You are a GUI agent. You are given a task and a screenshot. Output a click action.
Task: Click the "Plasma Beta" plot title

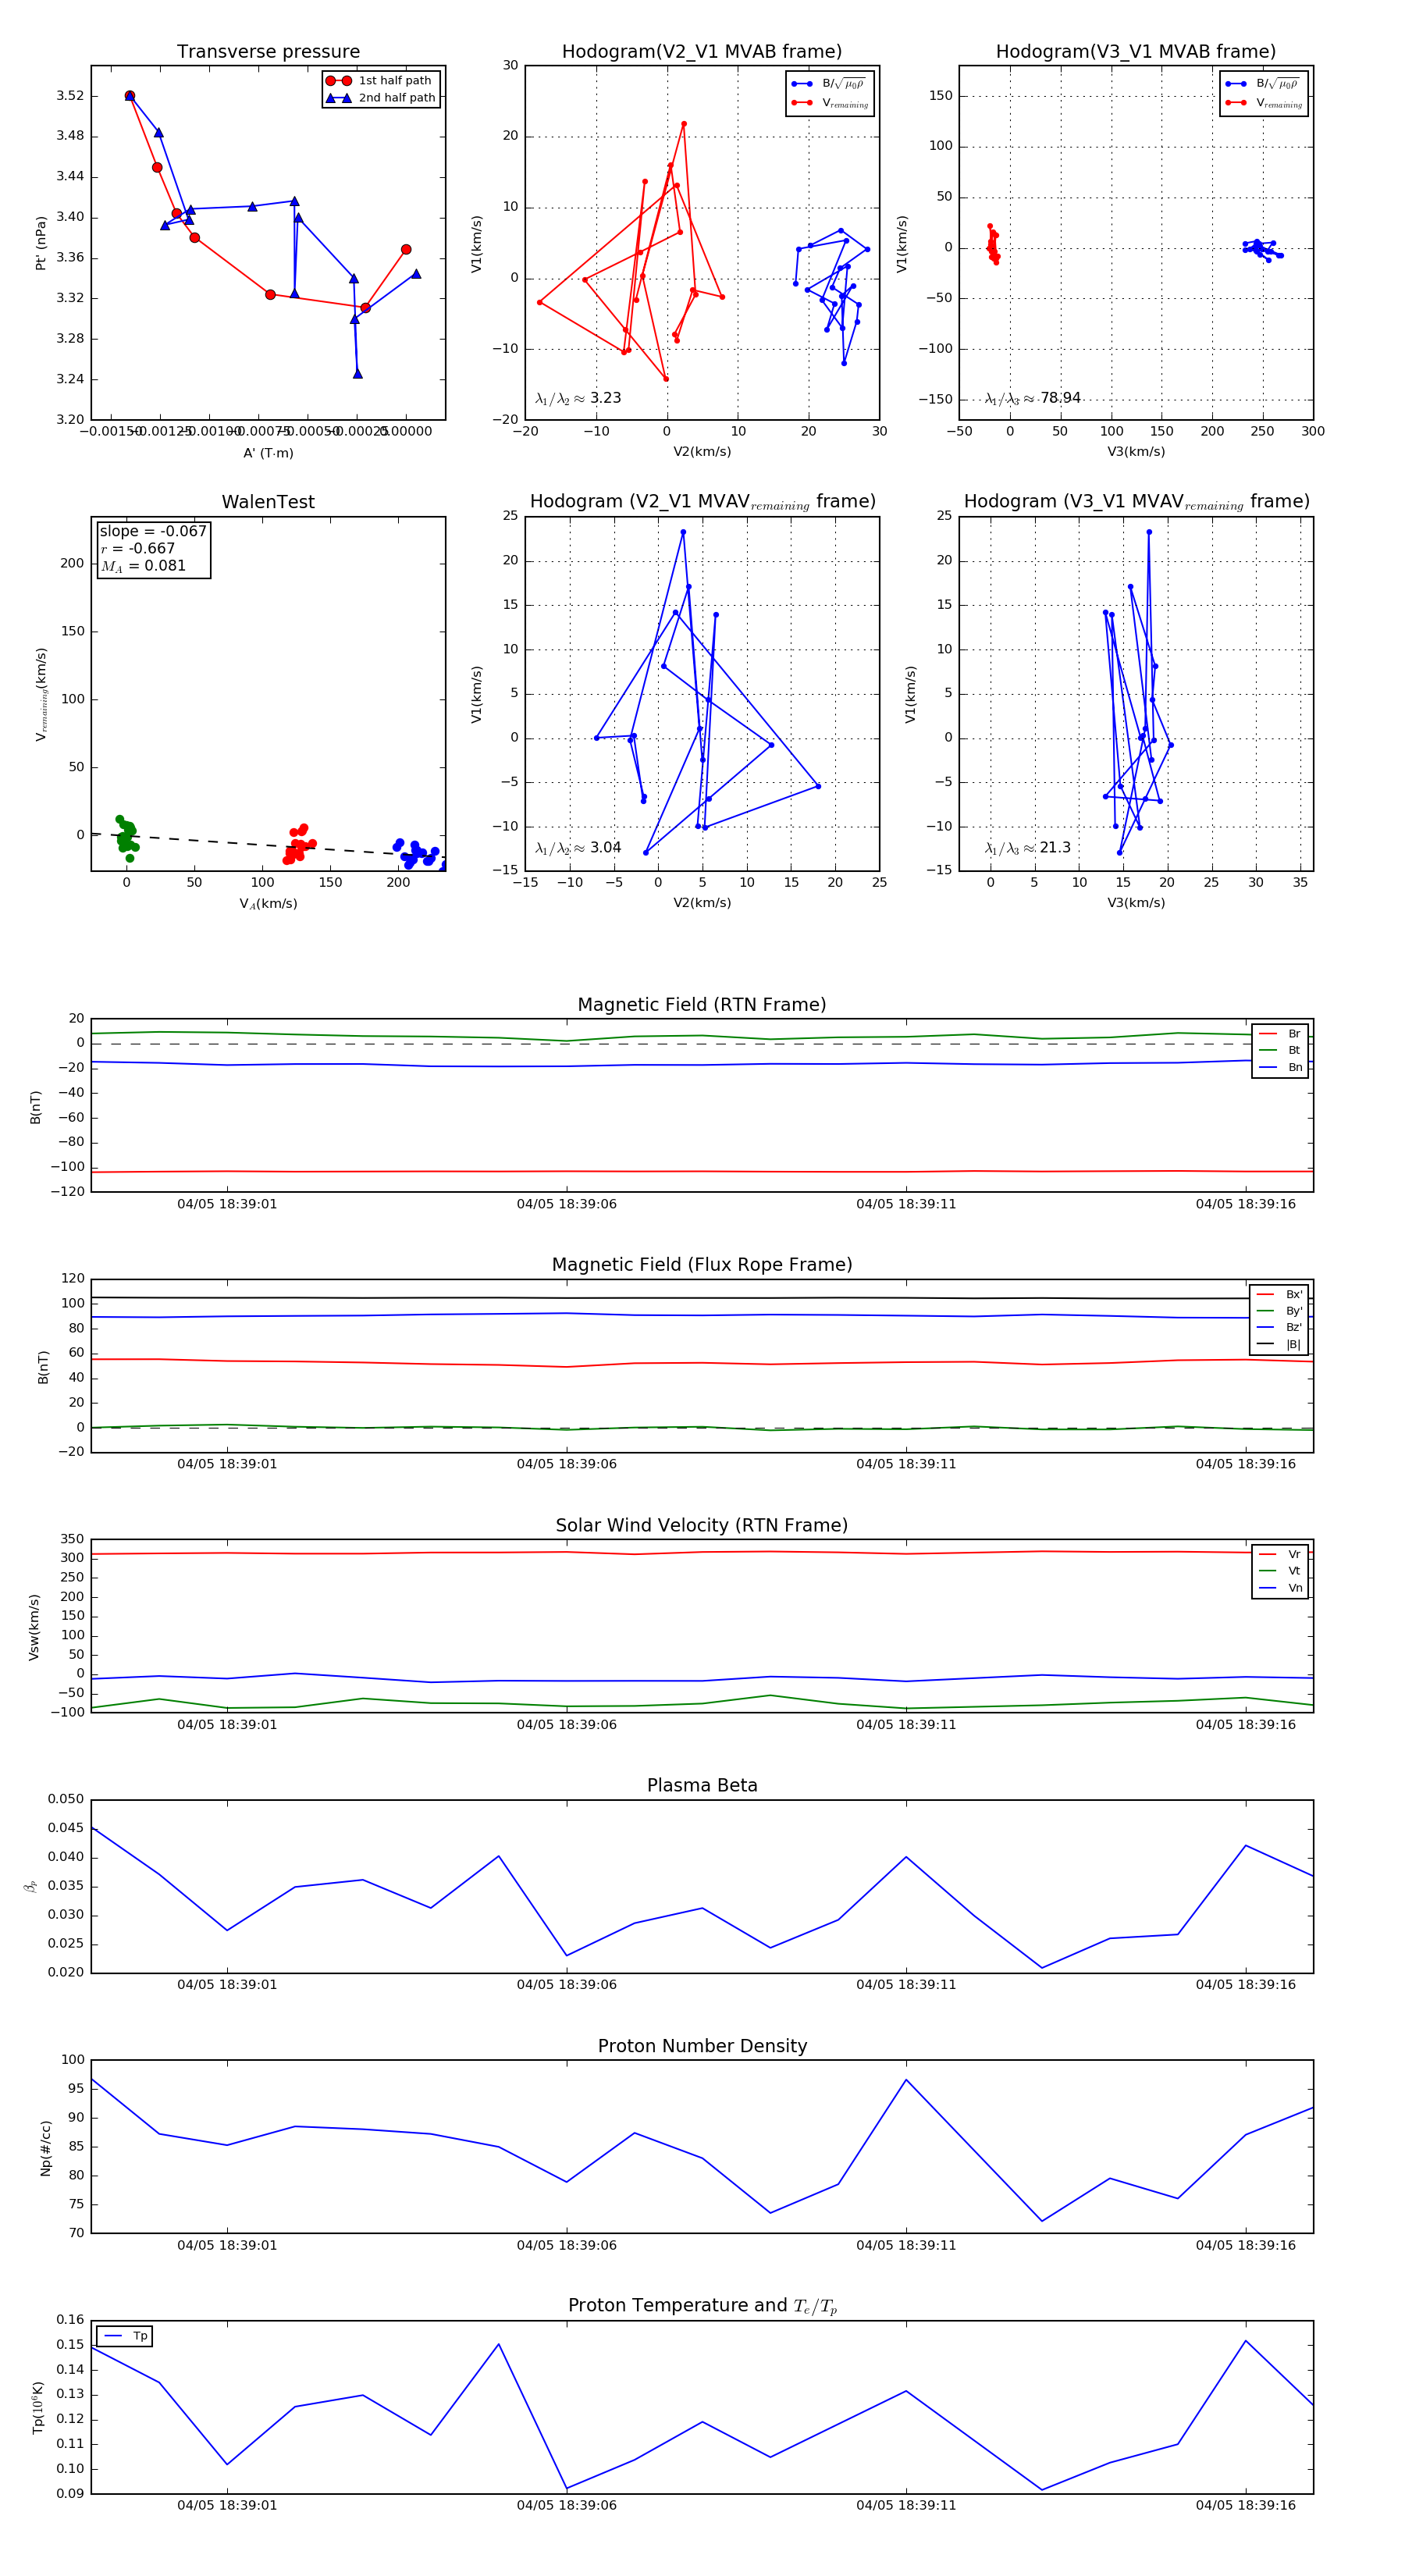coord(702,1786)
